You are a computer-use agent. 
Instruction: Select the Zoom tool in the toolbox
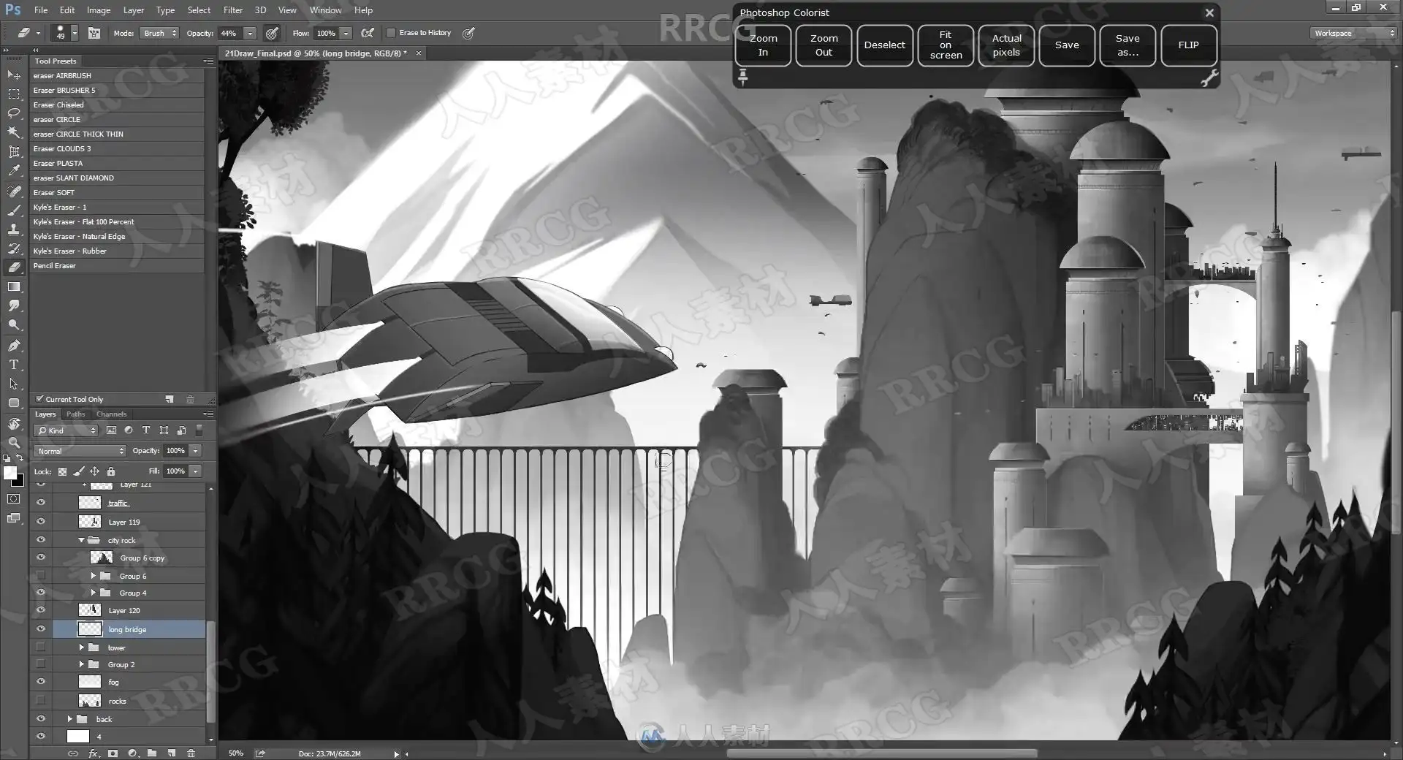tap(14, 443)
